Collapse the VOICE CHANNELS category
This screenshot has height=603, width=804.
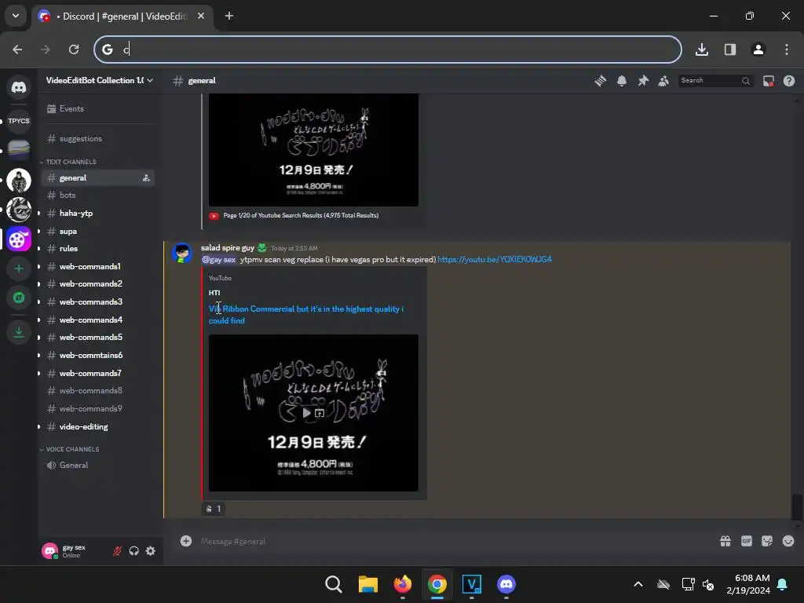tap(72, 449)
